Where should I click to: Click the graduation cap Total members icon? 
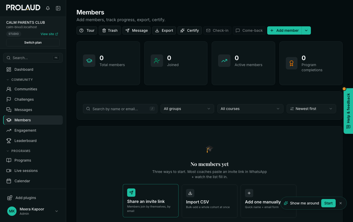pos(89,61)
